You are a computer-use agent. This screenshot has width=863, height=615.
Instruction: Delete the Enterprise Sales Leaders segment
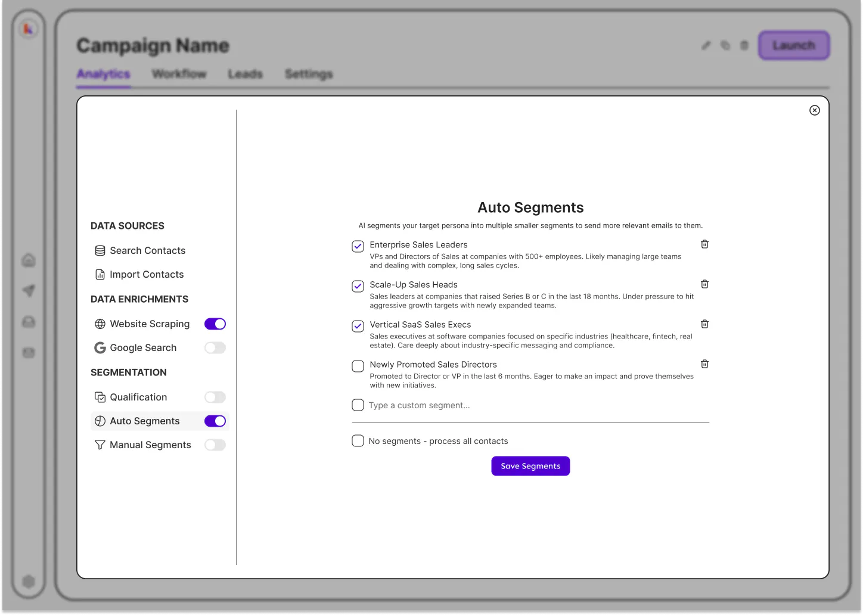(x=704, y=244)
